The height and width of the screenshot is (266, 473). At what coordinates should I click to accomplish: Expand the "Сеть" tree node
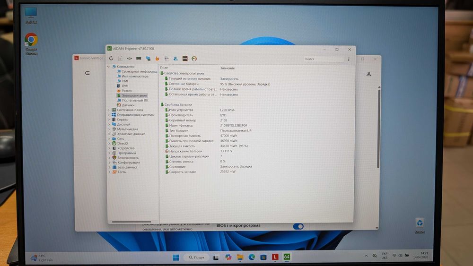pos(109,139)
